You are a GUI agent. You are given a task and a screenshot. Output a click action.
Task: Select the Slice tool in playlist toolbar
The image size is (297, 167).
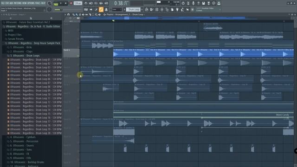(90, 14)
